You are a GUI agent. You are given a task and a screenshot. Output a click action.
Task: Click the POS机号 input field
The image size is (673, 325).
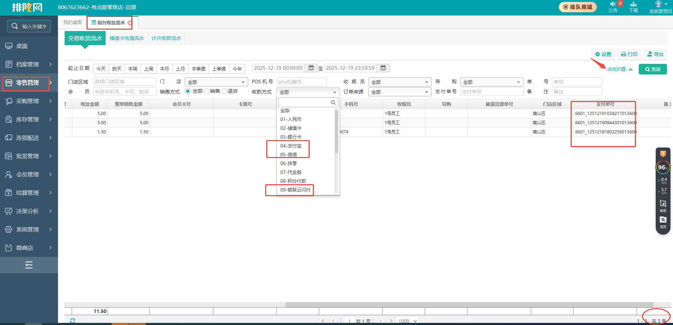click(x=302, y=82)
